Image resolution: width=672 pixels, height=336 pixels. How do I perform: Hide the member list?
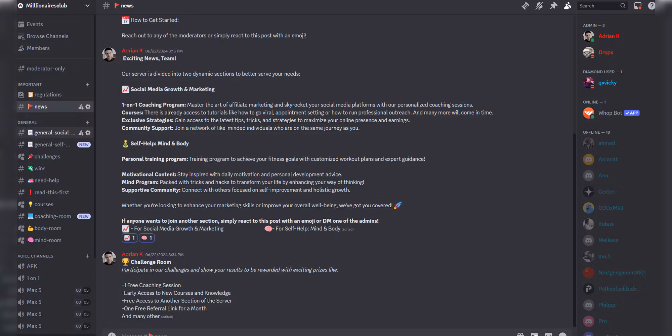(x=568, y=6)
